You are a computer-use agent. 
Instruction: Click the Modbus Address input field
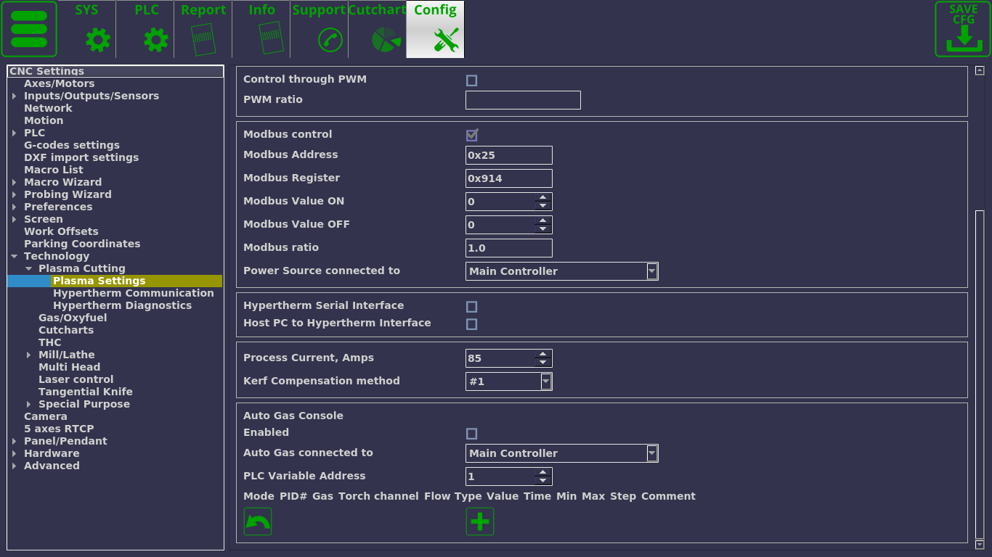[x=508, y=155]
